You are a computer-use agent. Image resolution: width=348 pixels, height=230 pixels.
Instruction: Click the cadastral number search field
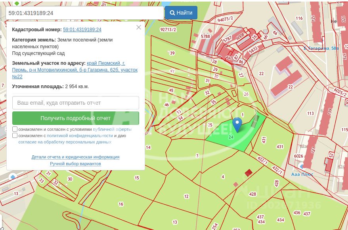point(84,13)
